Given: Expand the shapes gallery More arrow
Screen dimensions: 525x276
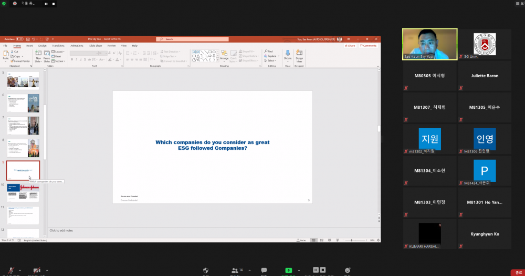Looking at the screenshot, I should pyautogui.click(x=218, y=60).
